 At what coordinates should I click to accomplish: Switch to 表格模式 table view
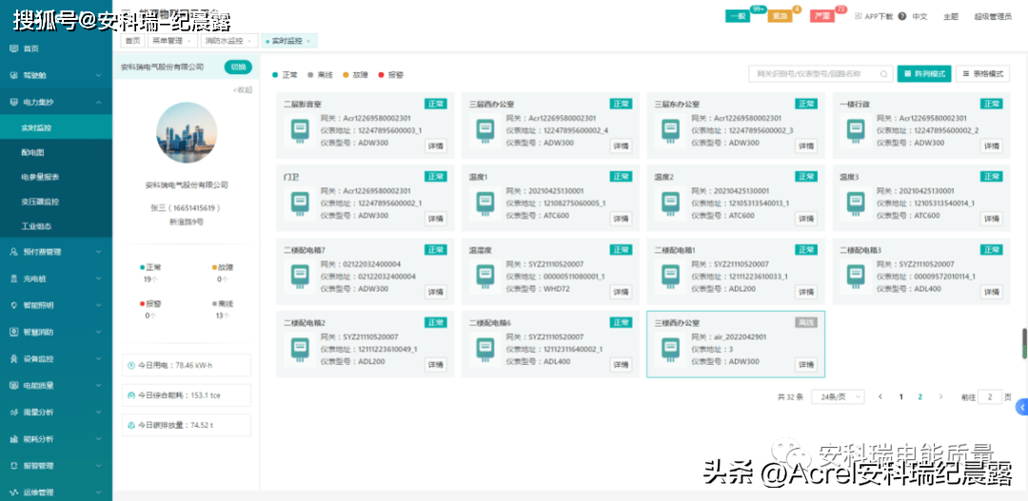983,73
